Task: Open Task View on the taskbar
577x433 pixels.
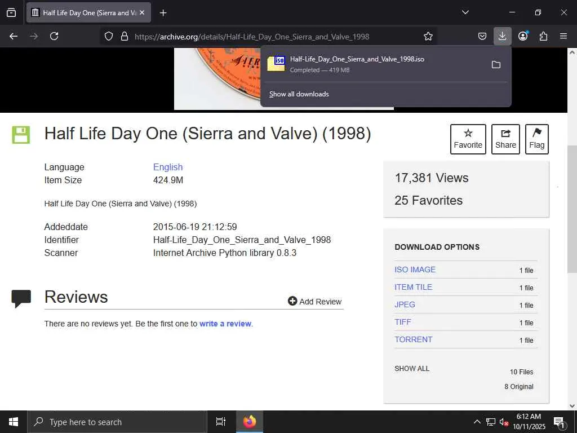Action: (221, 422)
